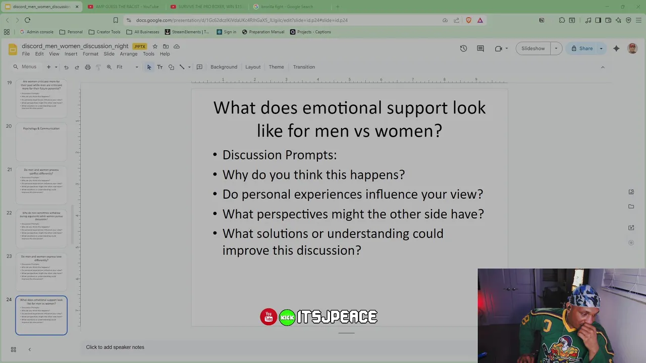
Task: Check the cloud save status icon
Action: click(176, 46)
